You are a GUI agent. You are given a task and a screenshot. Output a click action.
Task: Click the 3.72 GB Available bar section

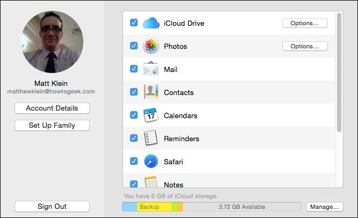click(x=242, y=207)
